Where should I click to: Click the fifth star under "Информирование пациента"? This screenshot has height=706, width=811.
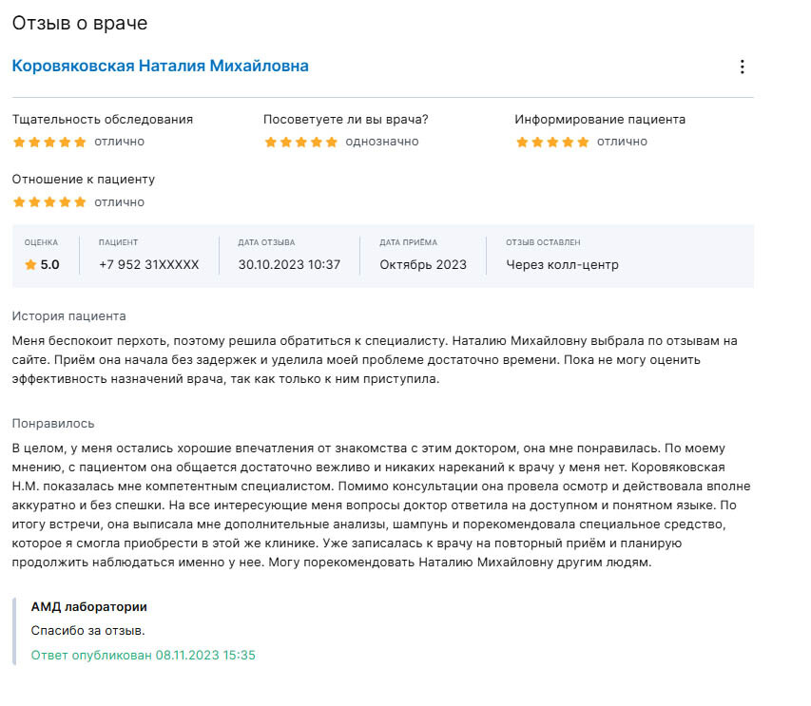click(583, 142)
